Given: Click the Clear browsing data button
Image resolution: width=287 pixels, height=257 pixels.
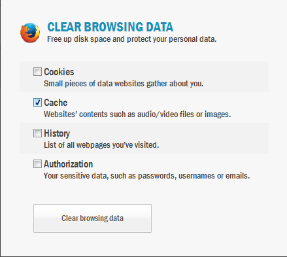Looking at the screenshot, I should 92,218.
